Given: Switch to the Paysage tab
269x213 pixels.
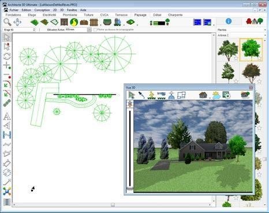Looking at the screenshot, I should [x=140, y=15].
